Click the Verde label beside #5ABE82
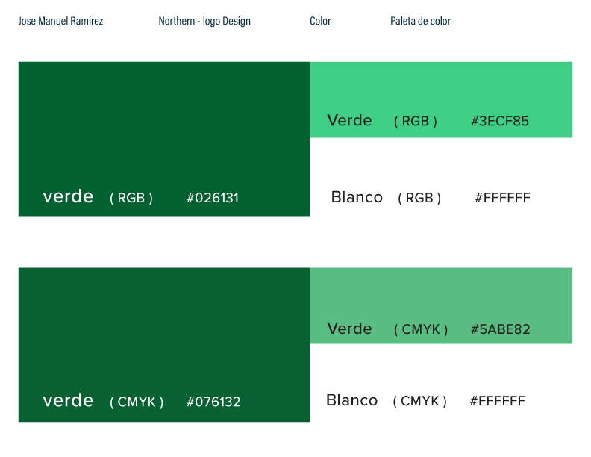 tap(349, 329)
